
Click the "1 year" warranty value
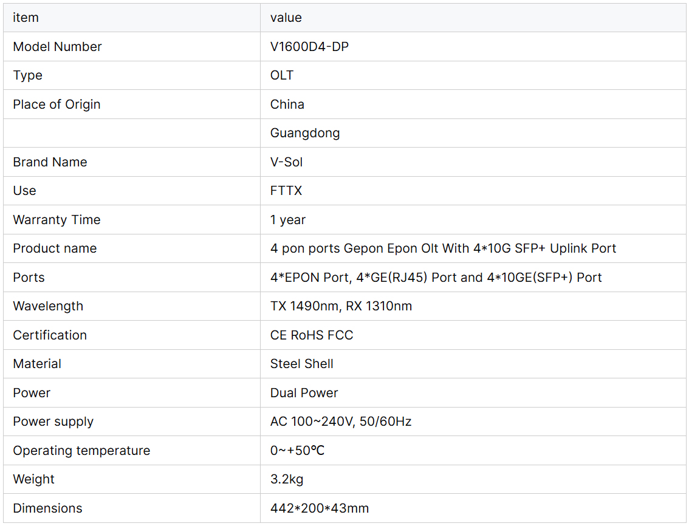288,220
